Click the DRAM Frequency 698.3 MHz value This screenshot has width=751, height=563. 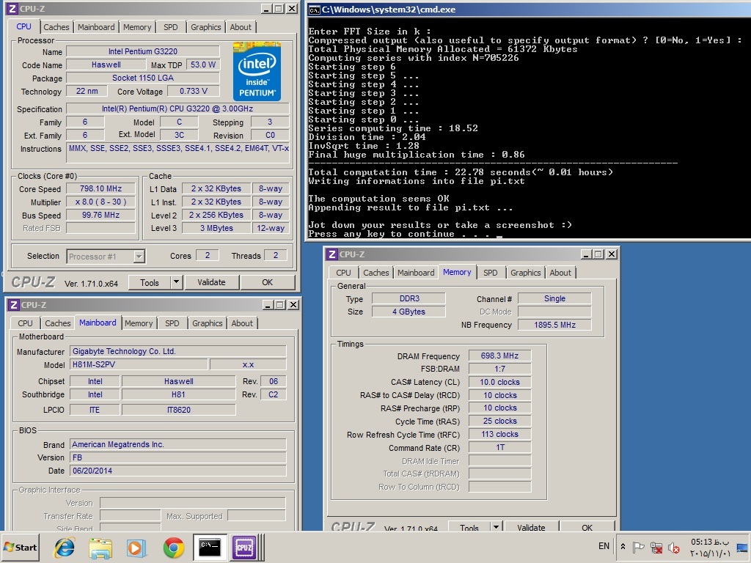(499, 356)
